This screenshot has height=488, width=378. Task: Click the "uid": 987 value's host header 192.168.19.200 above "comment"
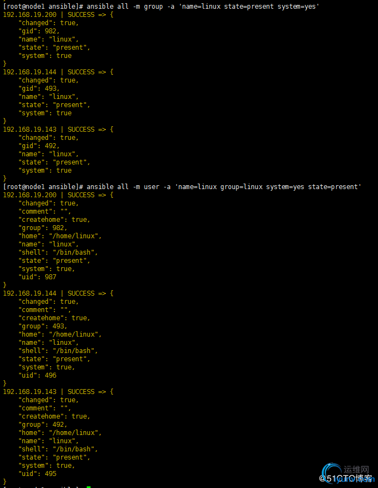[30, 195]
